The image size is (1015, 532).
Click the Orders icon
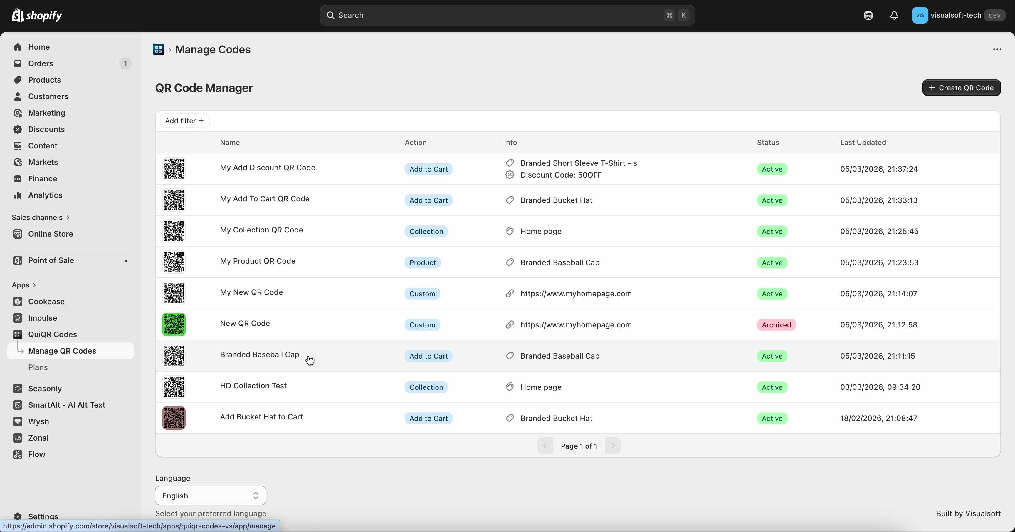18,63
